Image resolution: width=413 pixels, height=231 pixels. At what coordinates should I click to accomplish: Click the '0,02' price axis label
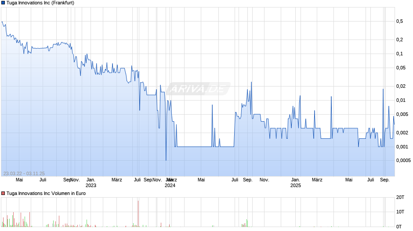401,86
